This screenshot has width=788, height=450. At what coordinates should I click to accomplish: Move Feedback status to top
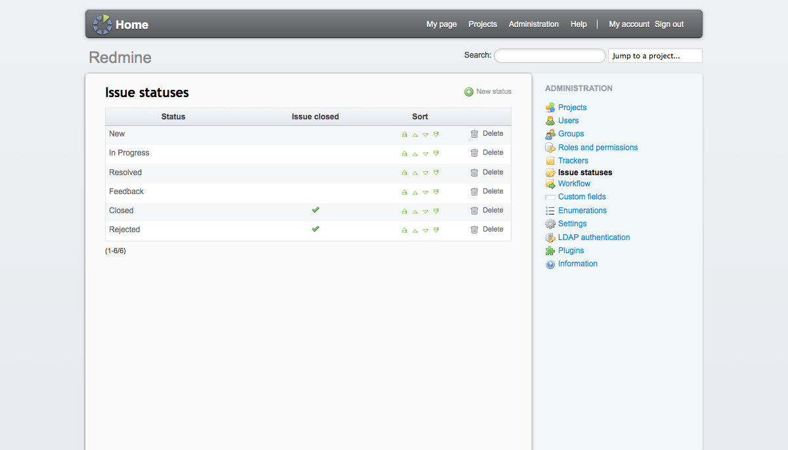tap(405, 192)
